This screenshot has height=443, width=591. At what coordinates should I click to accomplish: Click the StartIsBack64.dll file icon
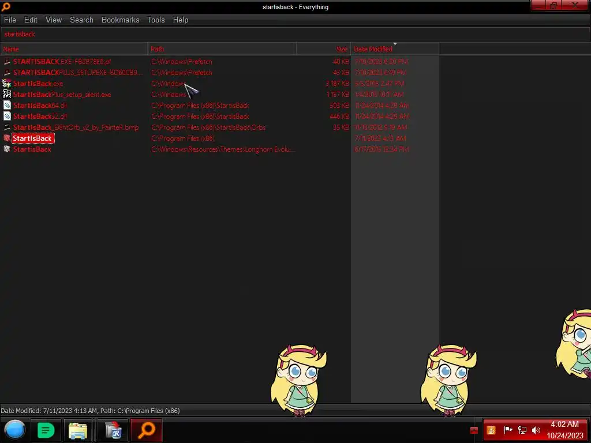point(7,105)
